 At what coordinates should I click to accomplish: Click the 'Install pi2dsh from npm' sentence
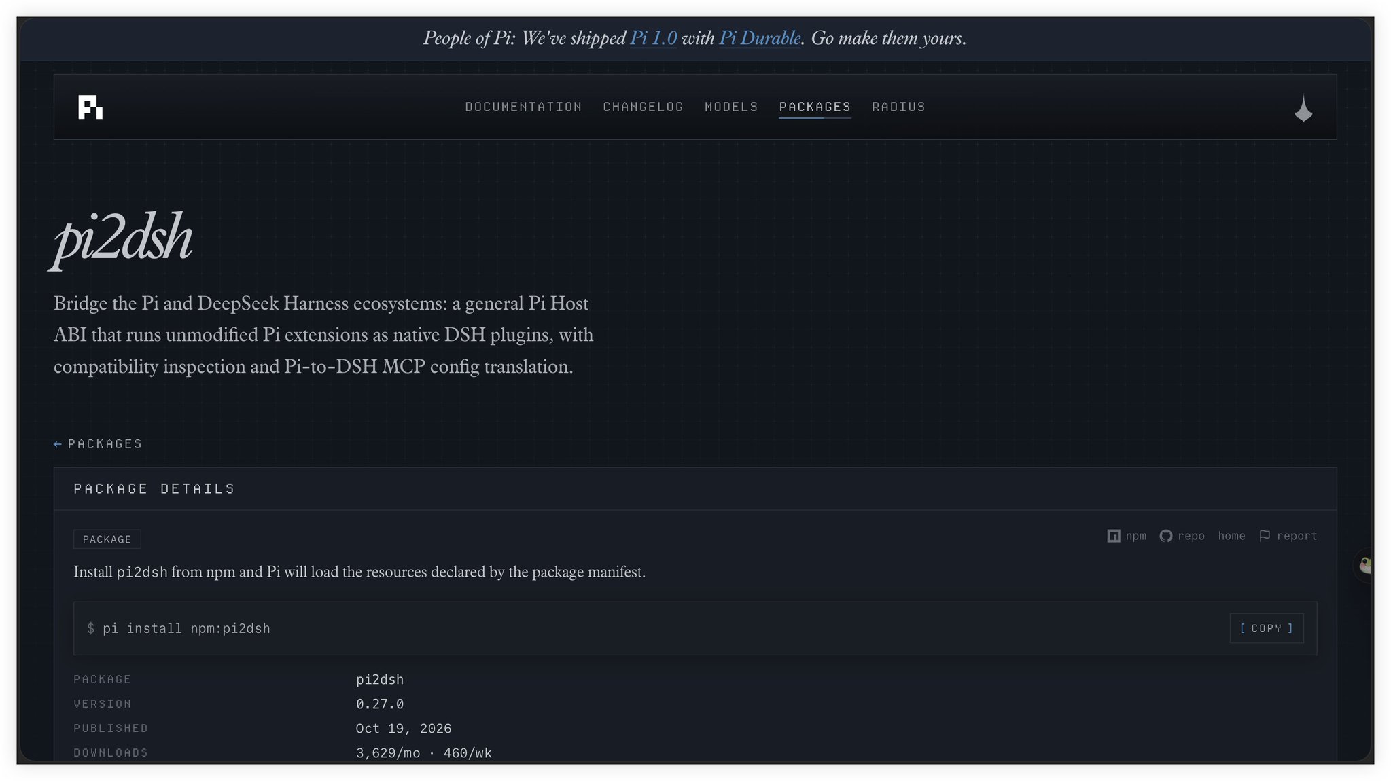point(359,572)
